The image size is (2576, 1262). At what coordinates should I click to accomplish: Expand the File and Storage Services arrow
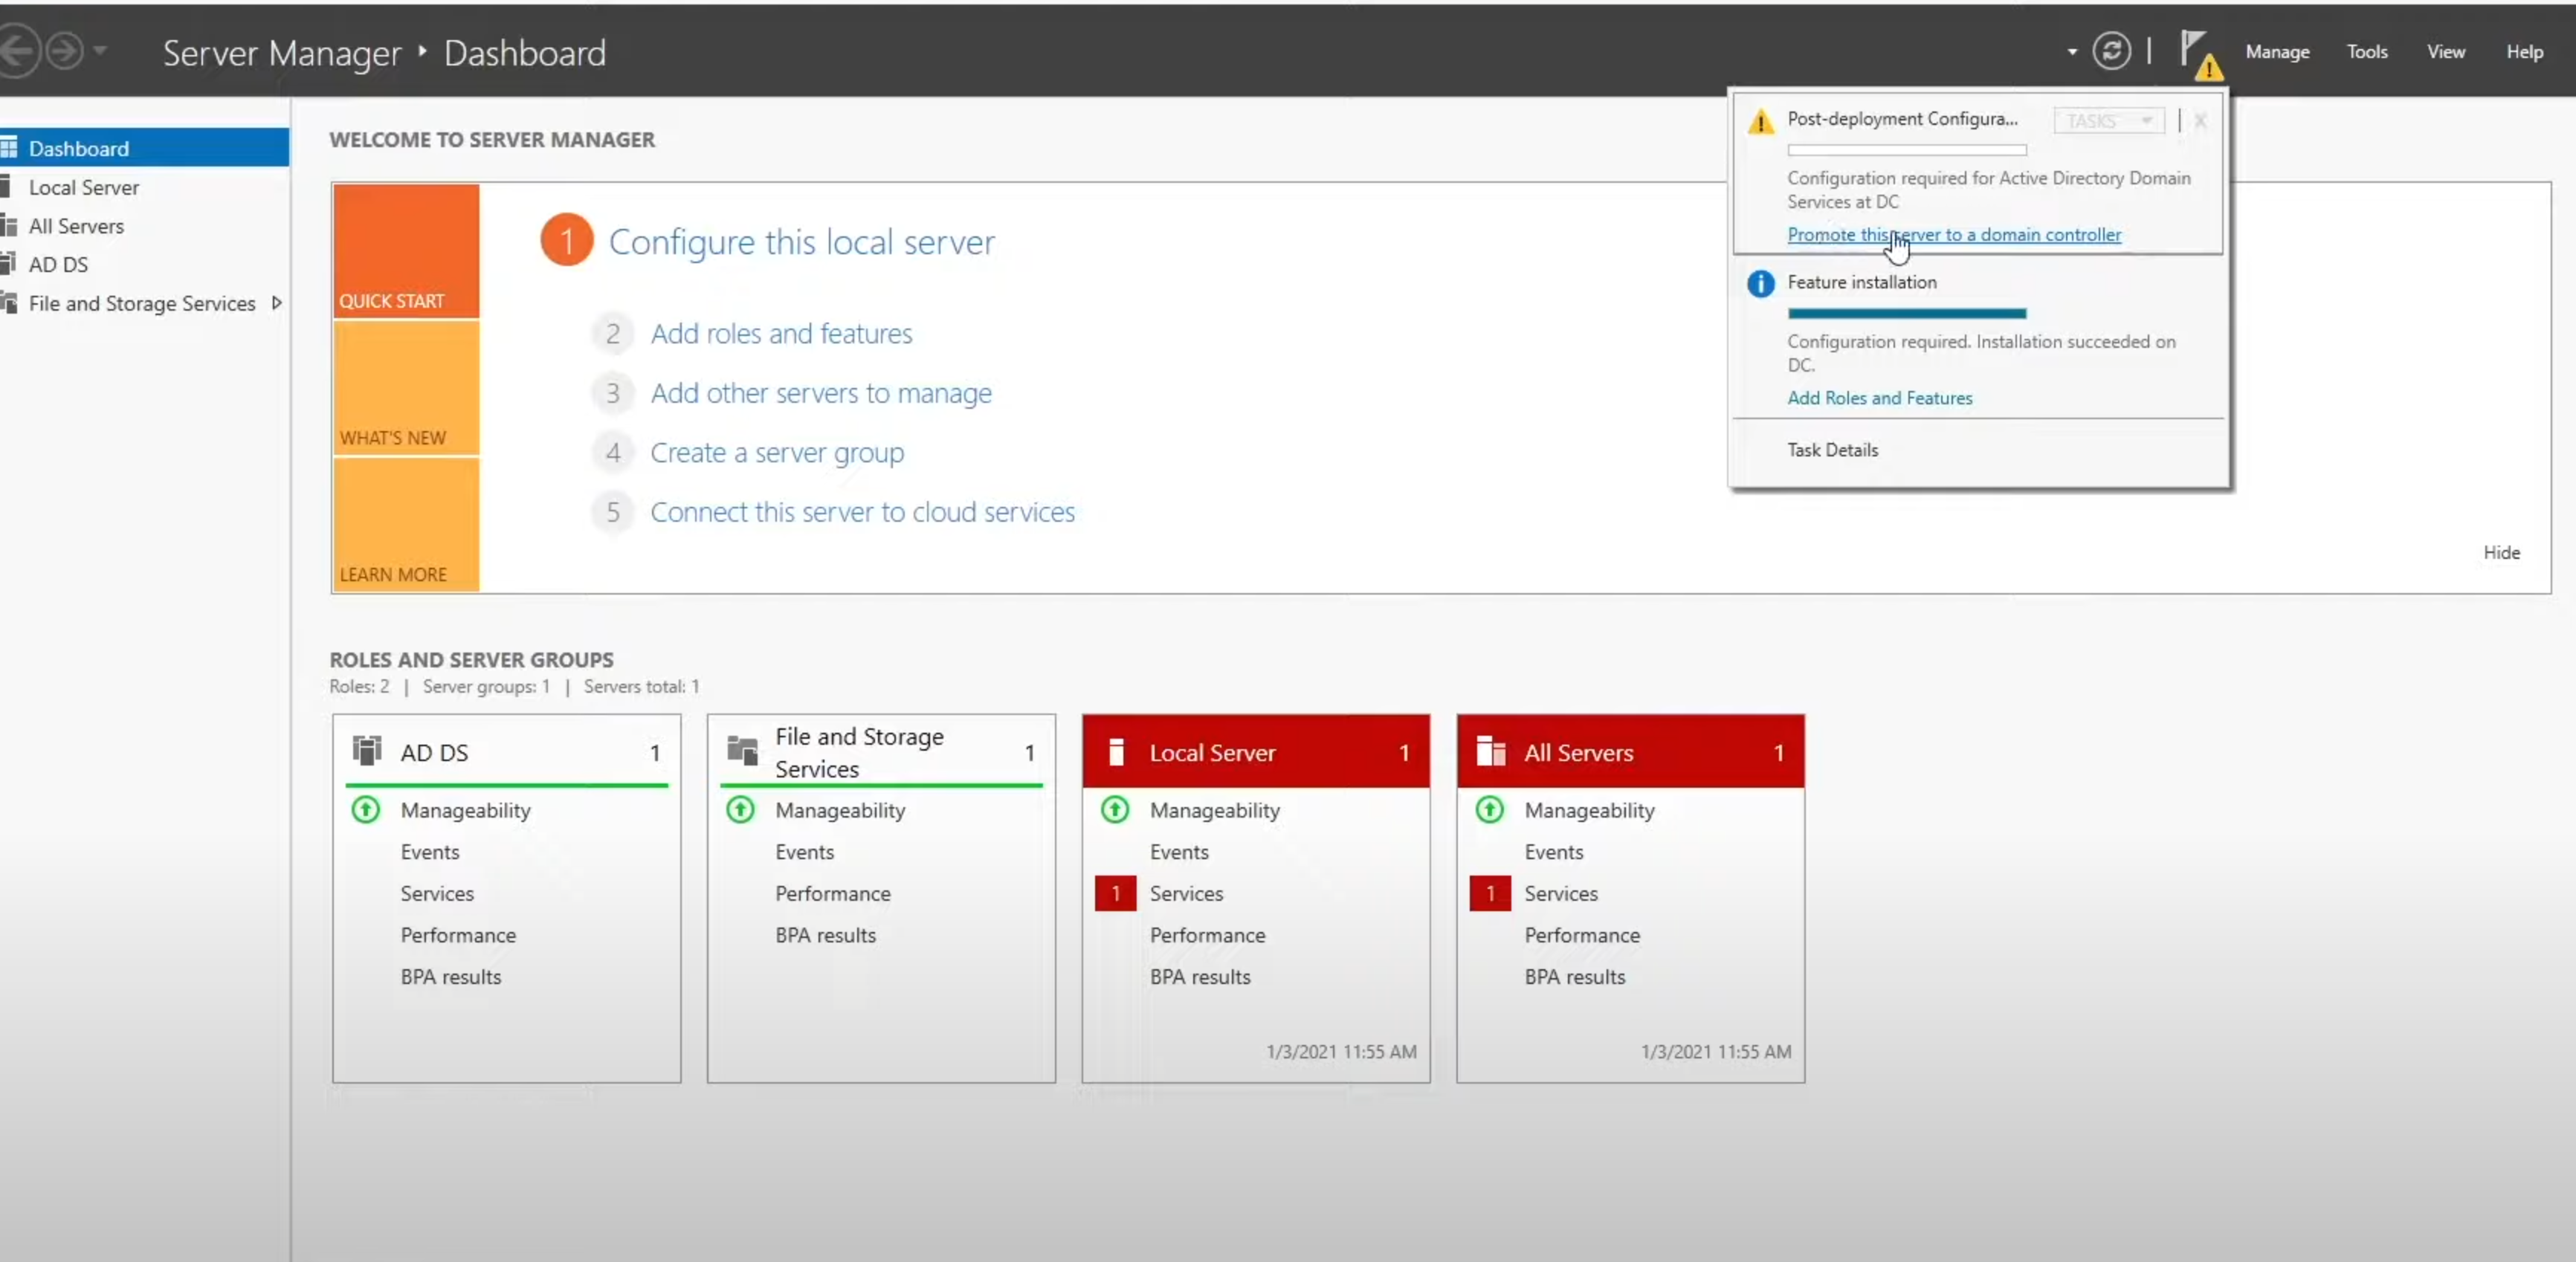point(277,303)
